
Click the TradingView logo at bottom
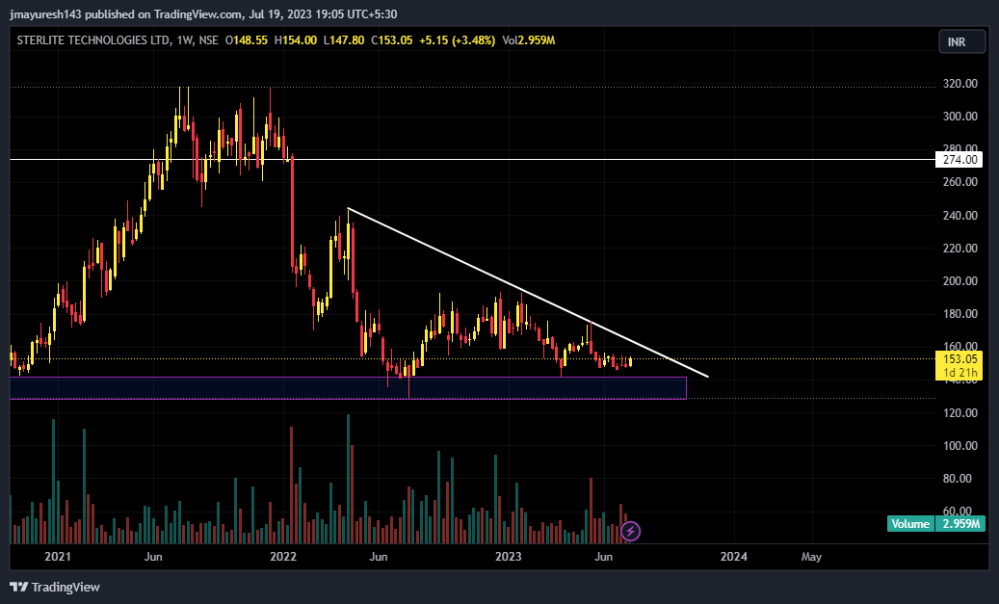point(55,587)
